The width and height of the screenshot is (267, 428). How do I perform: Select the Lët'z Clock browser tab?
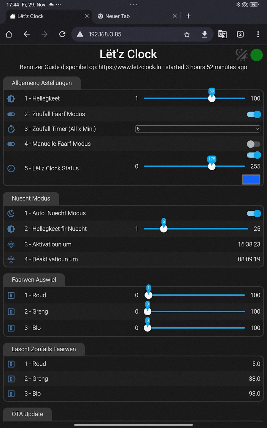coord(44,16)
